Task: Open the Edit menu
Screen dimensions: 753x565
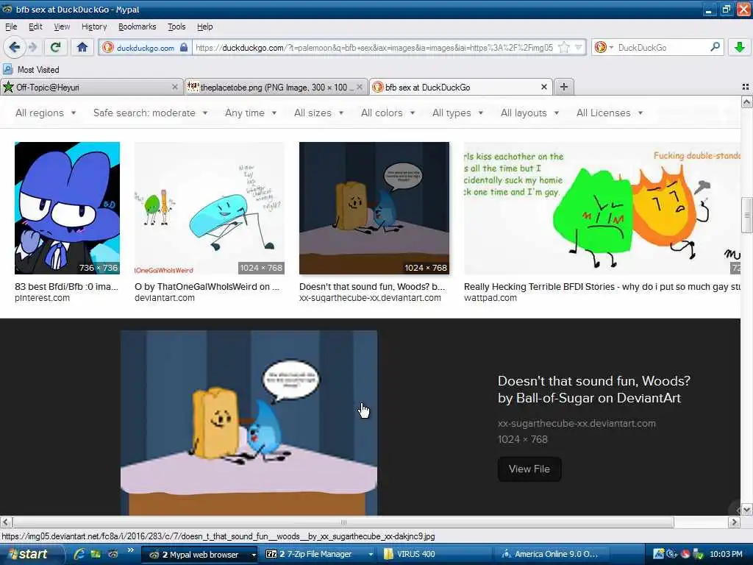Action: 35,26
